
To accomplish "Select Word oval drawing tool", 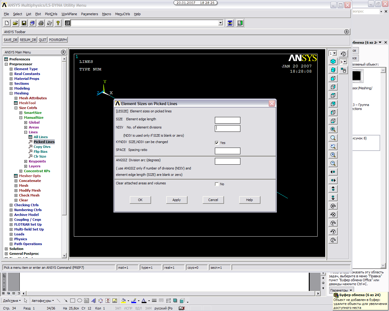I will tap(80, 301).
